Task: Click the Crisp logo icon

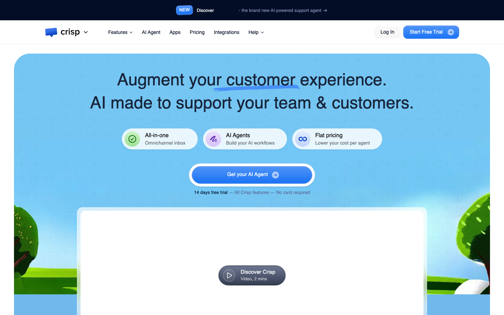Action: 51,32
